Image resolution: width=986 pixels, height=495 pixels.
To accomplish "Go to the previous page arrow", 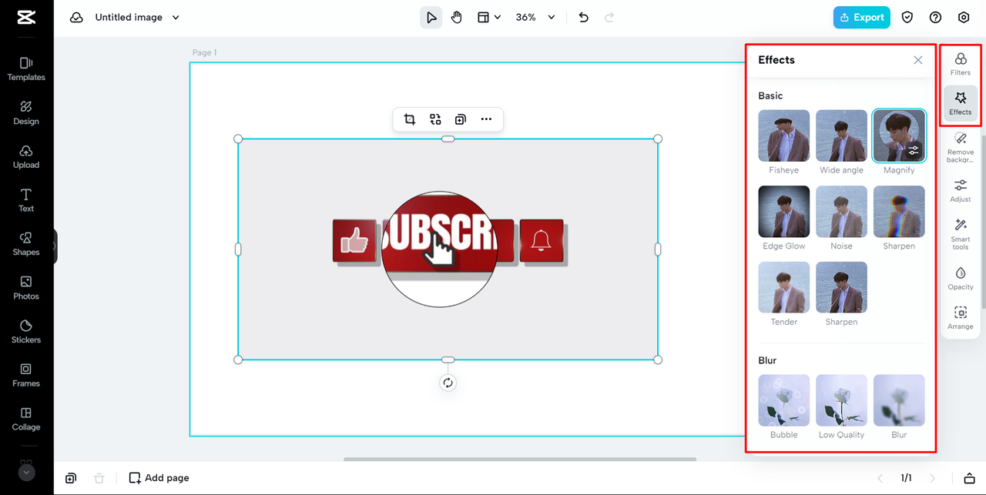I will tap(880, 478).
